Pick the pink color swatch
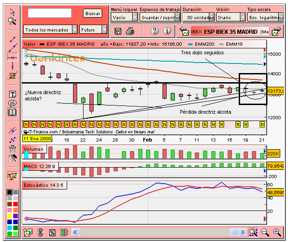288x242 pixels. pyautogui.click(x=10, y=210)
